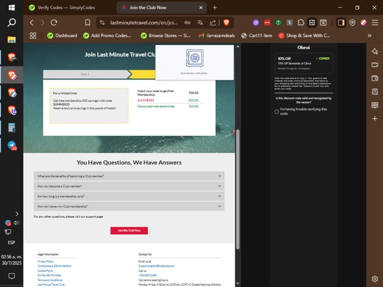Open the Calculator app on taskbar
Image resolution: width=383 pixels, height=287 pixels.
(11, 127)
